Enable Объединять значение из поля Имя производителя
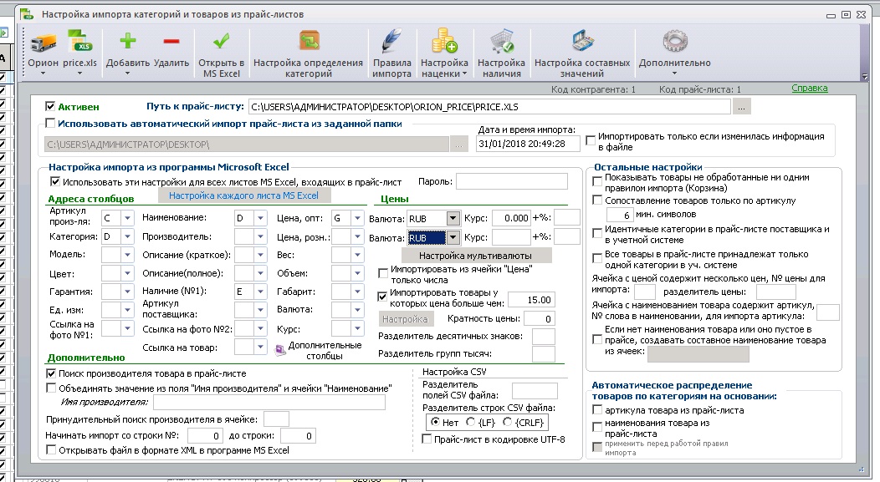880x482 pixels. (51, 388)
